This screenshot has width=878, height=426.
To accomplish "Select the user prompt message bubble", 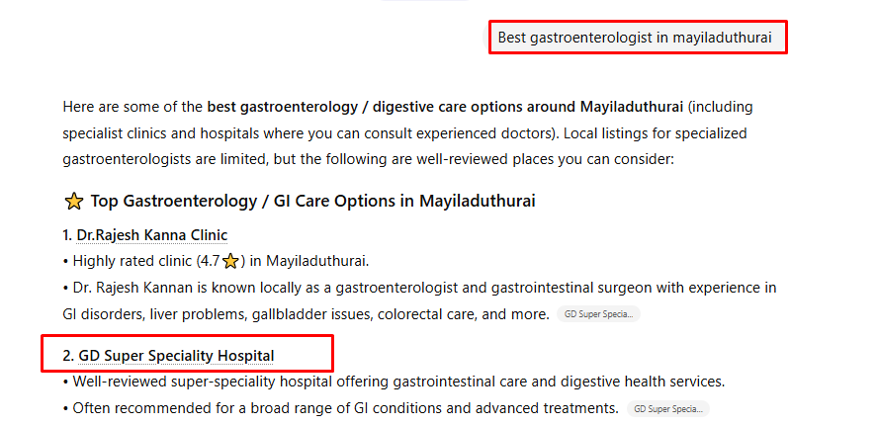I will [x=637, y=38].
